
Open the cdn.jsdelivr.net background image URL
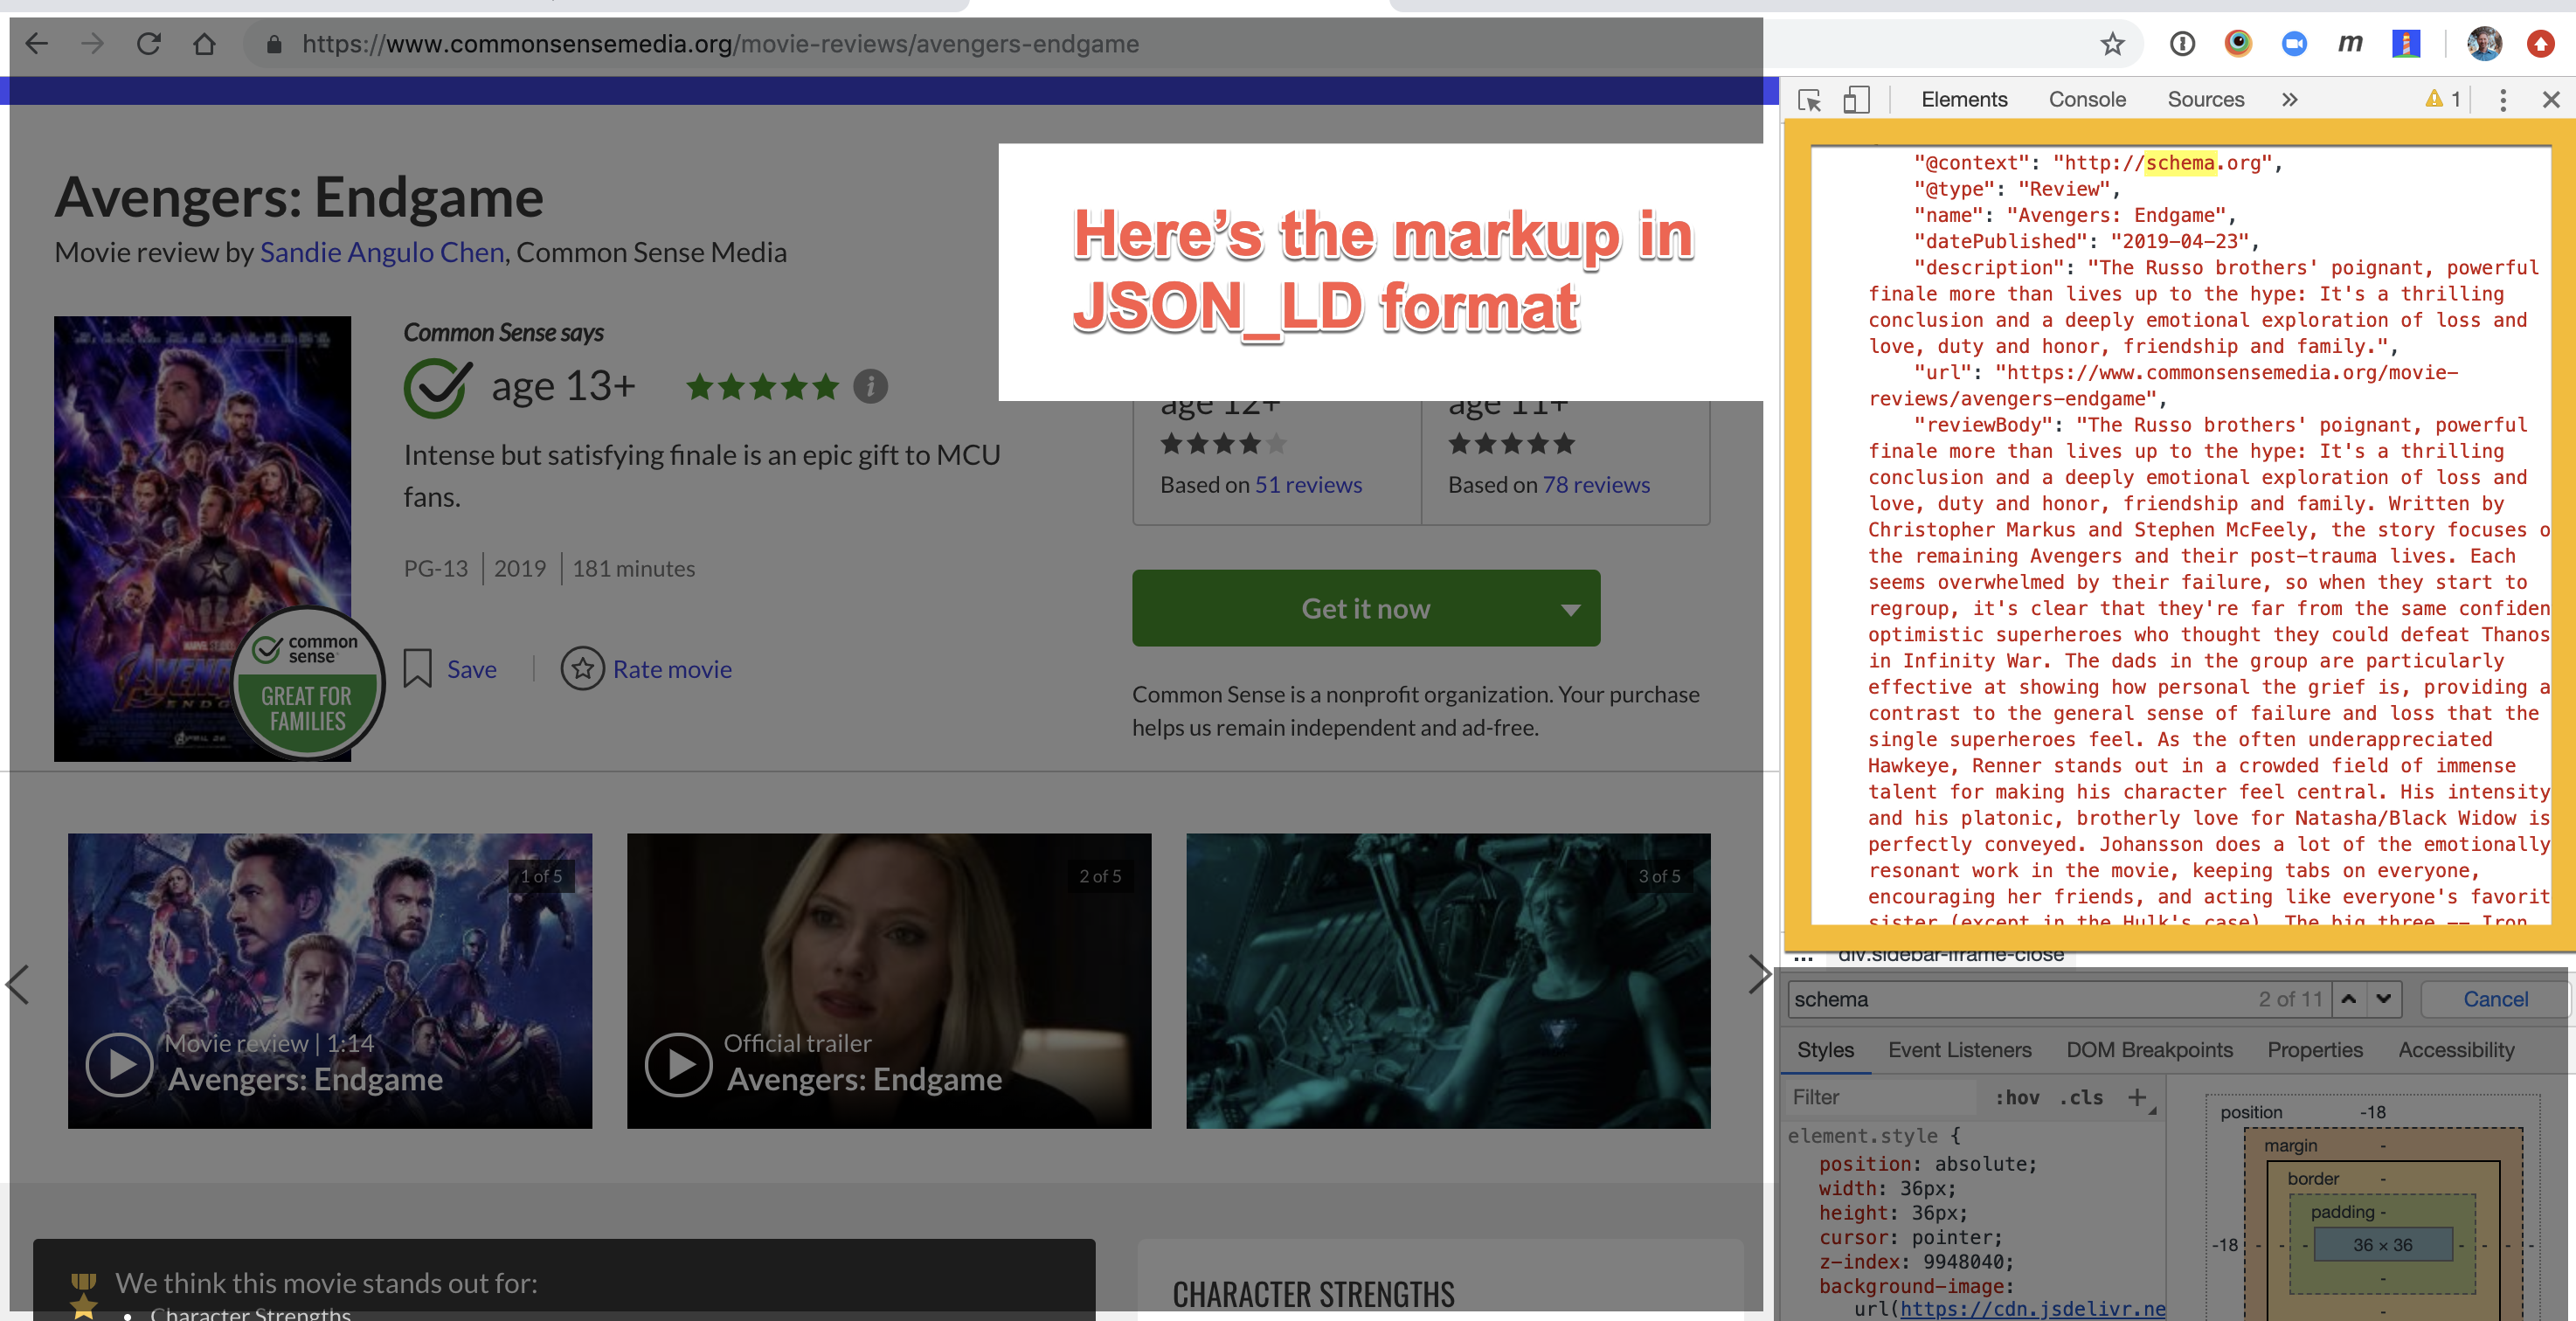tap(2033, 1309)
